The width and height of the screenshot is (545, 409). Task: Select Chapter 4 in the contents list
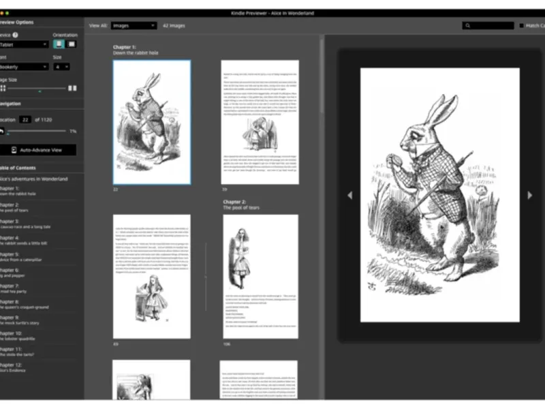[24, 241]
